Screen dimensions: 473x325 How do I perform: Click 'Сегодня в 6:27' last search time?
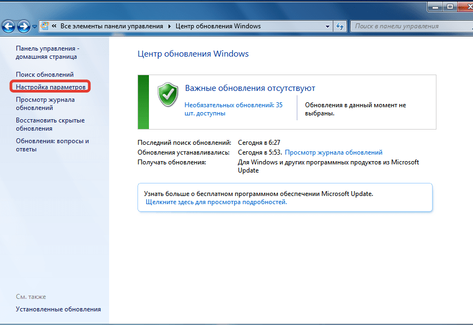tap(259, 142)
